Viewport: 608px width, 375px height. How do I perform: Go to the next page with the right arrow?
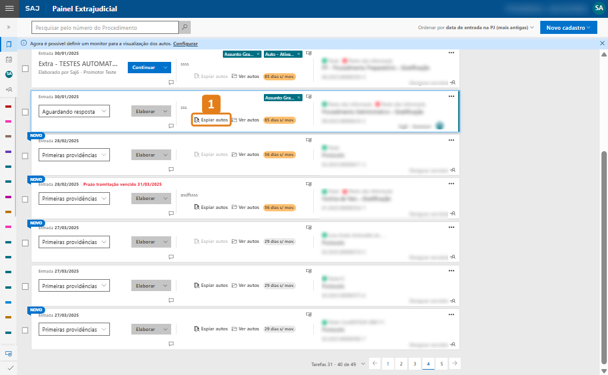pos(454,363)
